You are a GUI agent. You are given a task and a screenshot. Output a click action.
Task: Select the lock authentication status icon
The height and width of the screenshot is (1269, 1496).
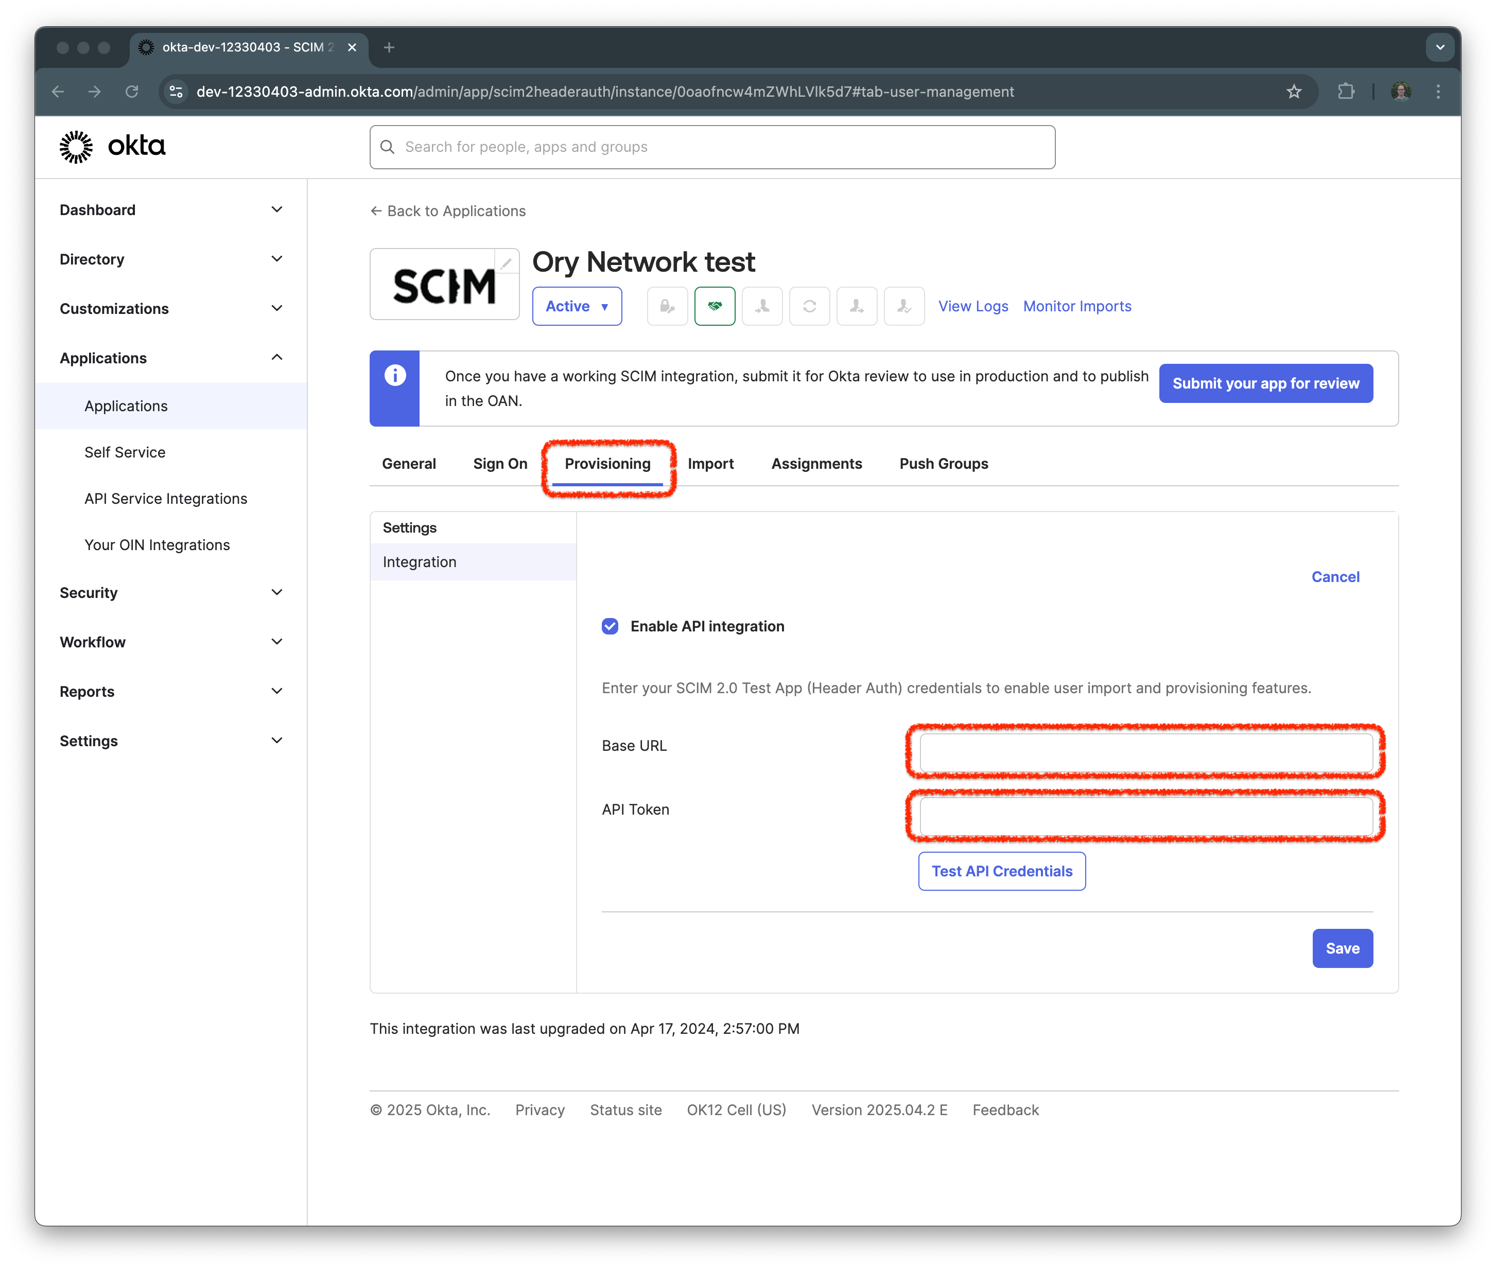pos(667,306)
